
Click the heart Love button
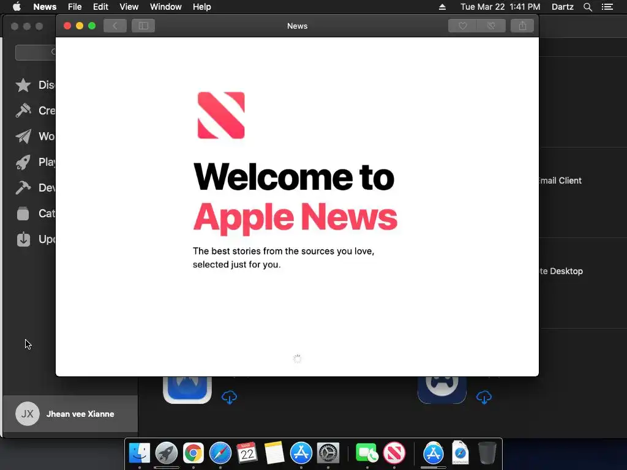[463, 26]
